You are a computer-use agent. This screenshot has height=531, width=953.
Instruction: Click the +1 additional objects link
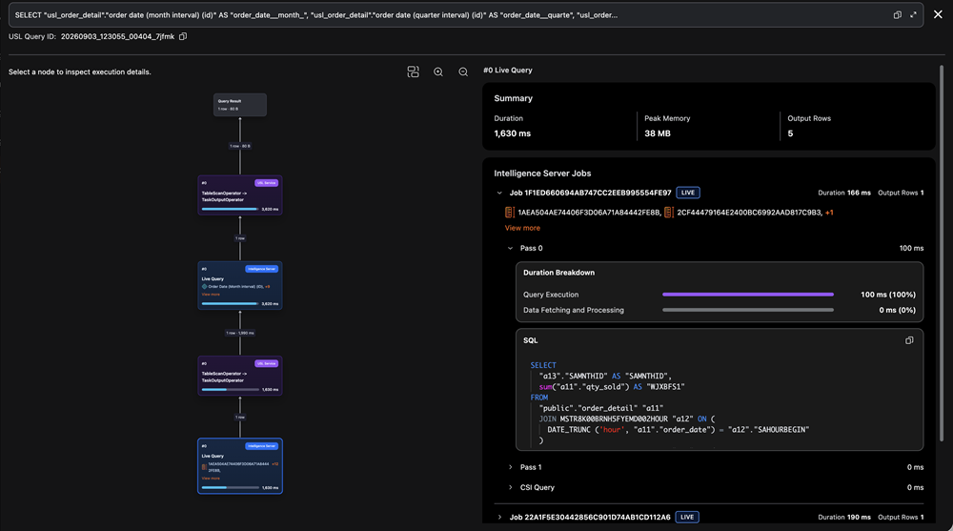829,213
